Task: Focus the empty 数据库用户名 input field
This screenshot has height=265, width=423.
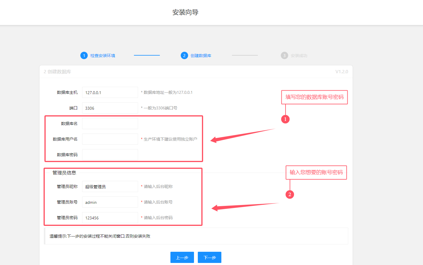Action: click(x=110, y=139)
